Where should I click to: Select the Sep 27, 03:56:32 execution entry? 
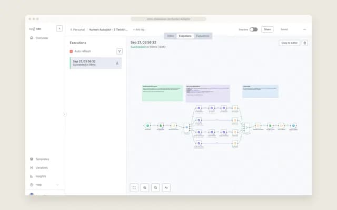coord(96,63)
